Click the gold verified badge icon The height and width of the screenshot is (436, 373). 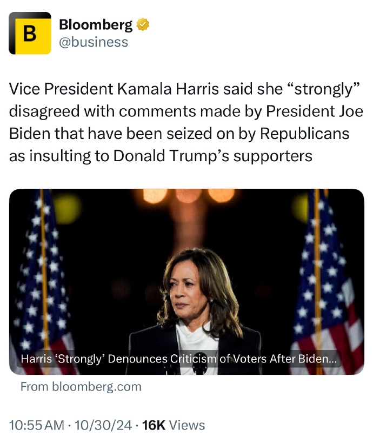coord(143,24)
